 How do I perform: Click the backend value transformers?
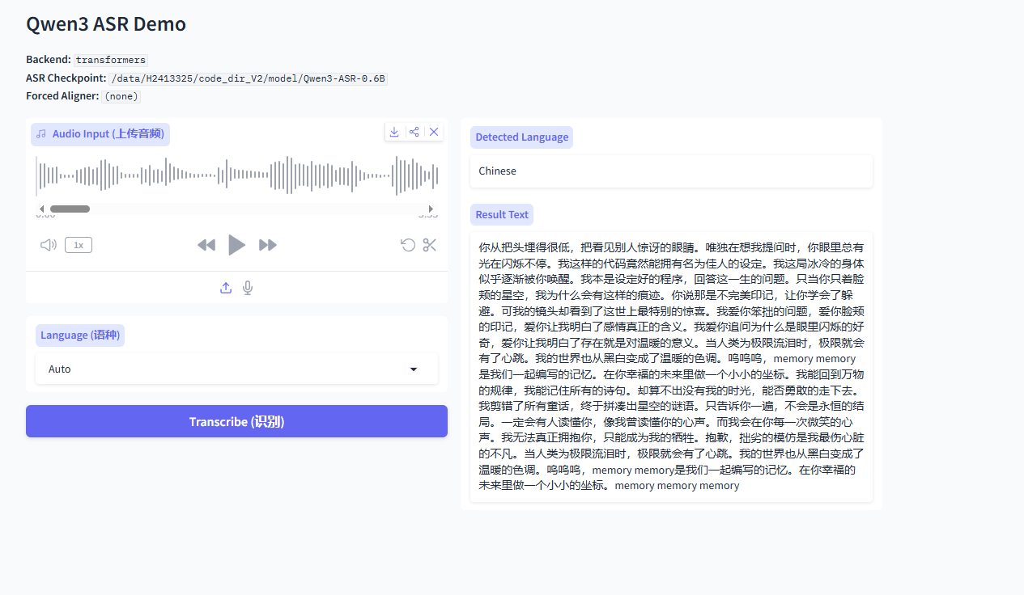(111, 60)
